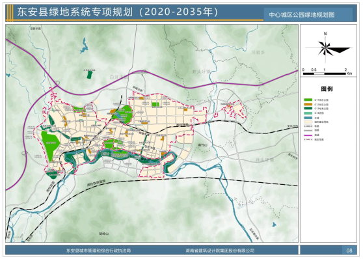Click the main title 东安县绿地系统专项规划
The height and width of the screenshot is (259, 363).
[x=75, y=12]
